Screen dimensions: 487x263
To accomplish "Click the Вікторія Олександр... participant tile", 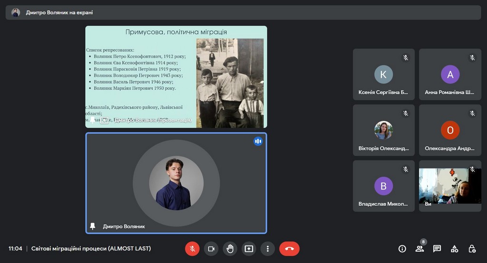I will (383, 131).
